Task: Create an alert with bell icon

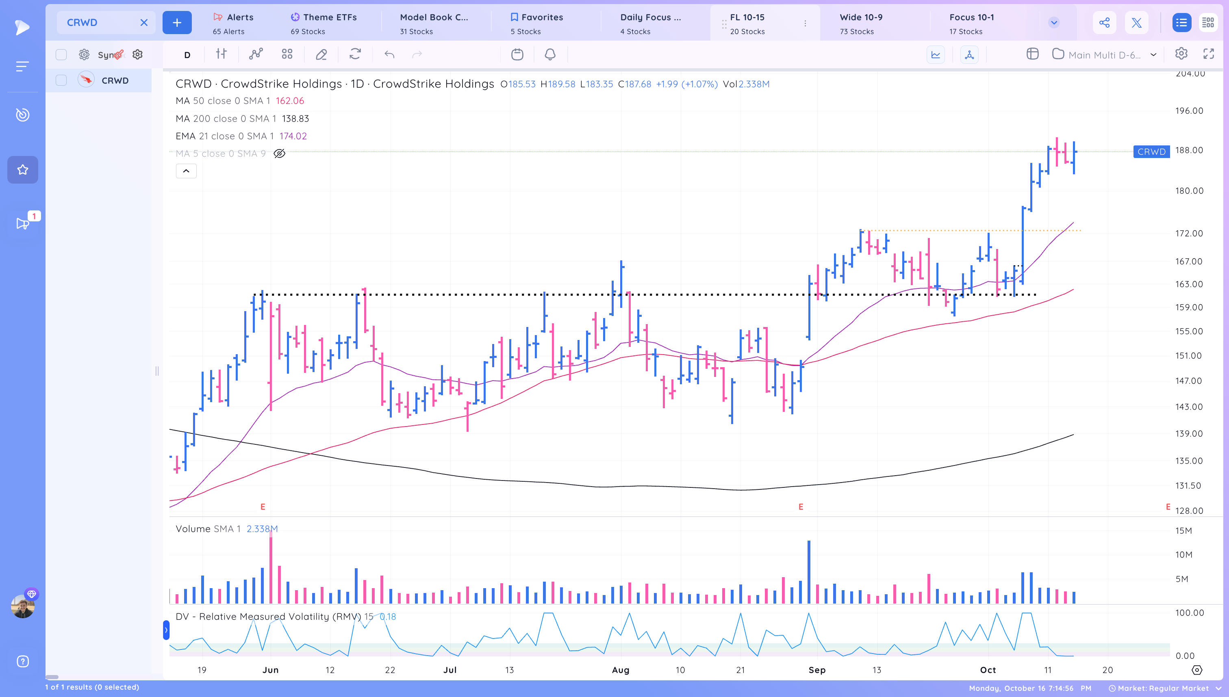Action: coord(550,54)
